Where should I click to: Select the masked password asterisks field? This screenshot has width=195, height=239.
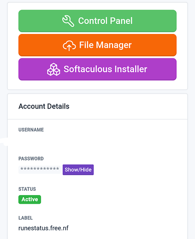pyautogui.click(x=40, y=170)
